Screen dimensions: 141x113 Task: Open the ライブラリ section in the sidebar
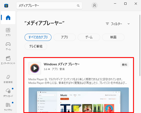pyautogui.click(x=8, y=107)
